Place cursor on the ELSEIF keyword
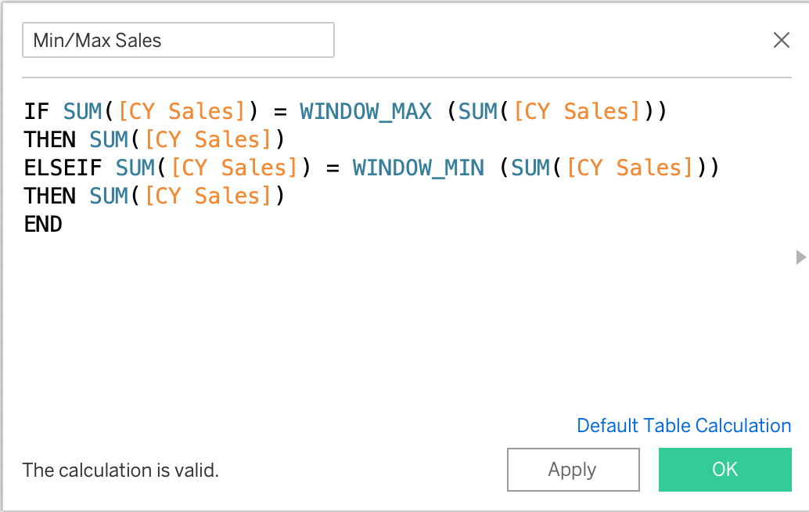This screenshot has height=512, width=809. (x=63, y=168)
